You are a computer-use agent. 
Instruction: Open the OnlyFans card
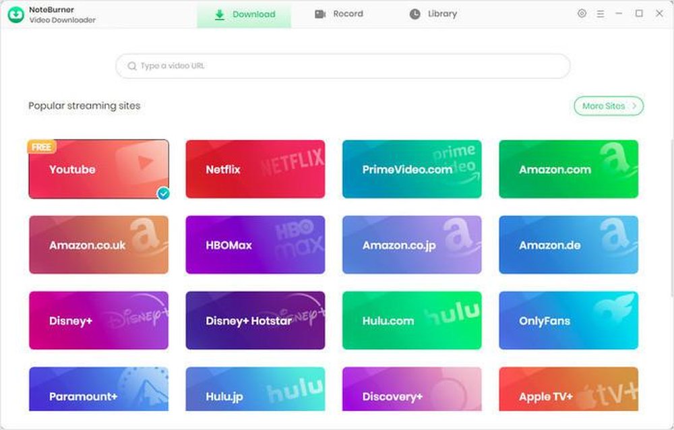click(x=569, y=320)
